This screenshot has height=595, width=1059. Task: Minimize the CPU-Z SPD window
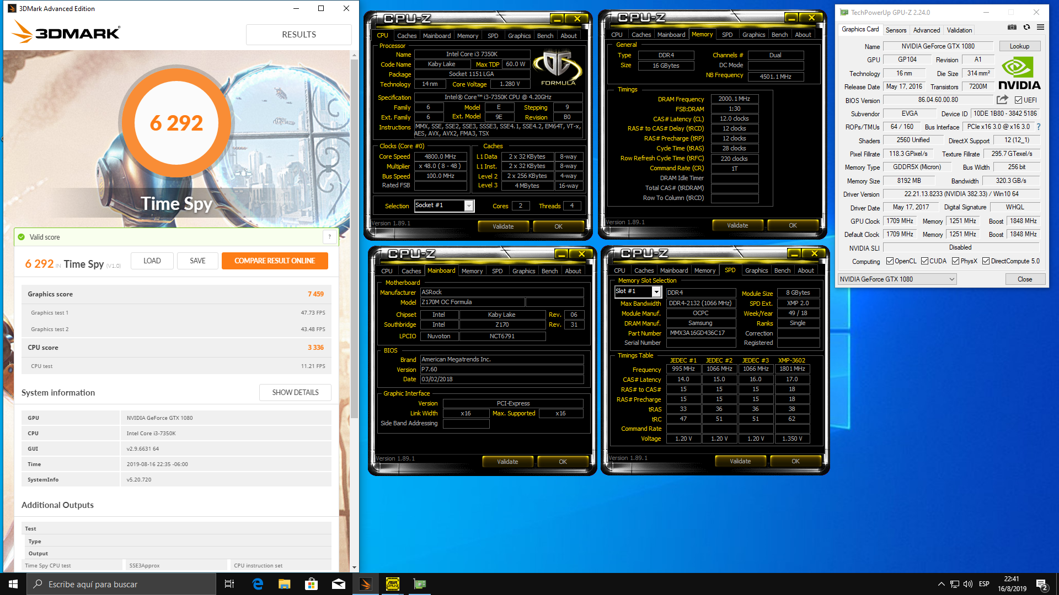pyautogui.click(x=794, y=253)
